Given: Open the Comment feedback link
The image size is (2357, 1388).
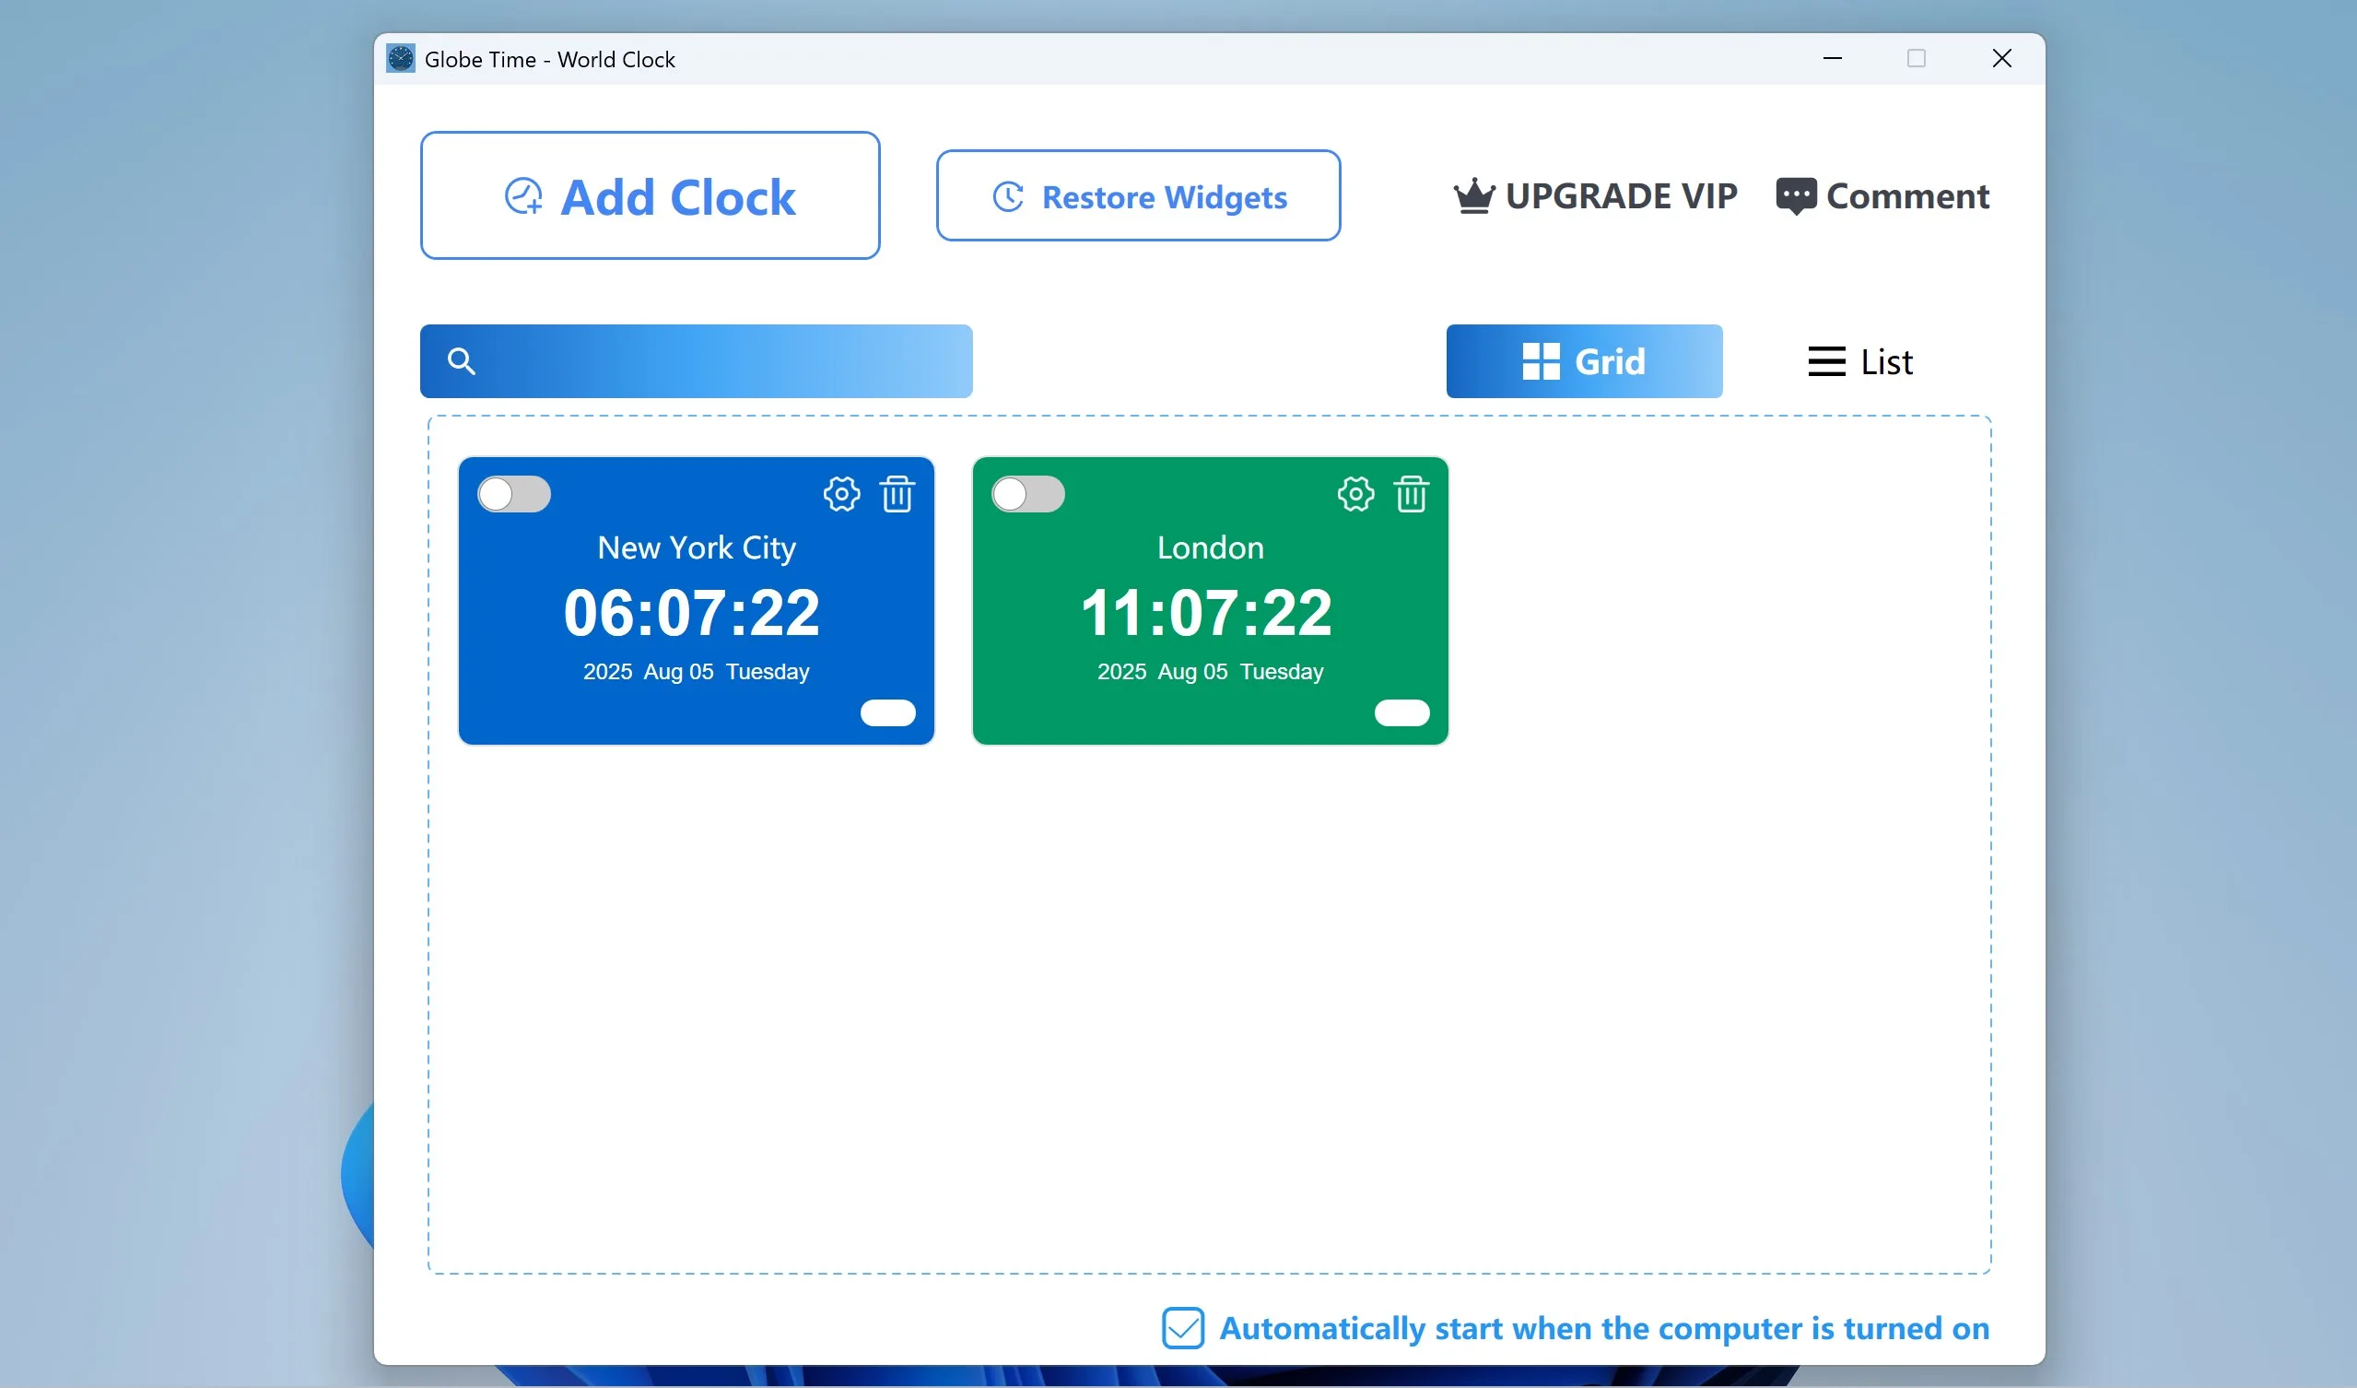Looking at the screenshot, I should [x=1882, y=196].
